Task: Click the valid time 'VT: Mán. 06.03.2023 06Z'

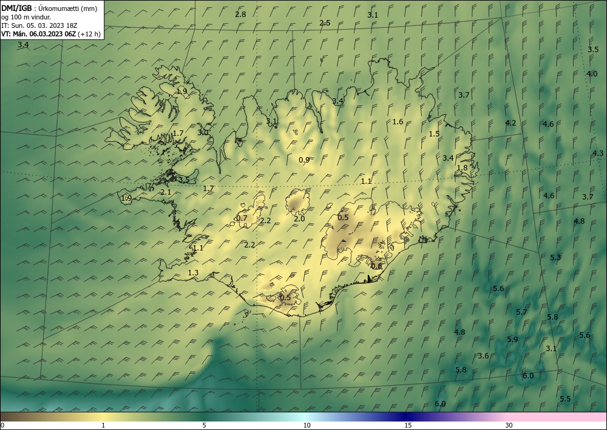Action: coord(38,34)
